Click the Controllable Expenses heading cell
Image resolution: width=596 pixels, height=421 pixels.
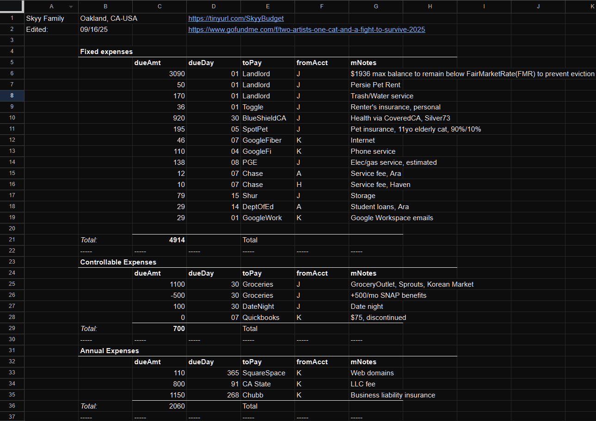[118, 262]
